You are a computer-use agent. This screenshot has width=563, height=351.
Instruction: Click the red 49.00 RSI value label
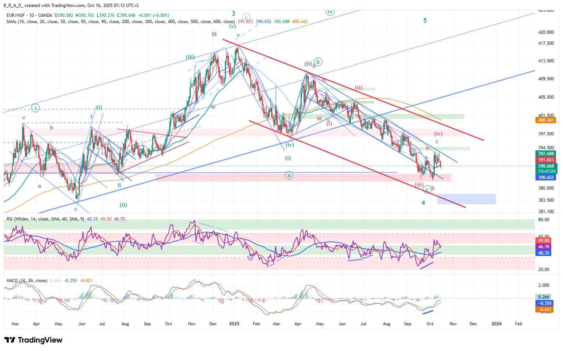pos(543,241)
